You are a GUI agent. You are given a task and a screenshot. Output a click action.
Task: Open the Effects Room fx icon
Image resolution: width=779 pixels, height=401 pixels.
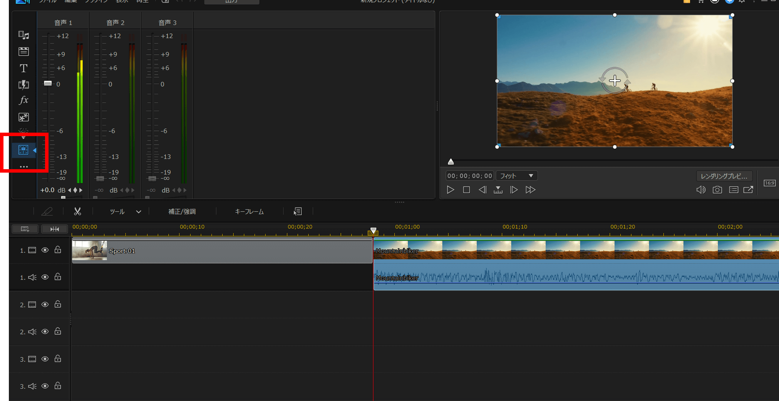click(x=23, y=100)
